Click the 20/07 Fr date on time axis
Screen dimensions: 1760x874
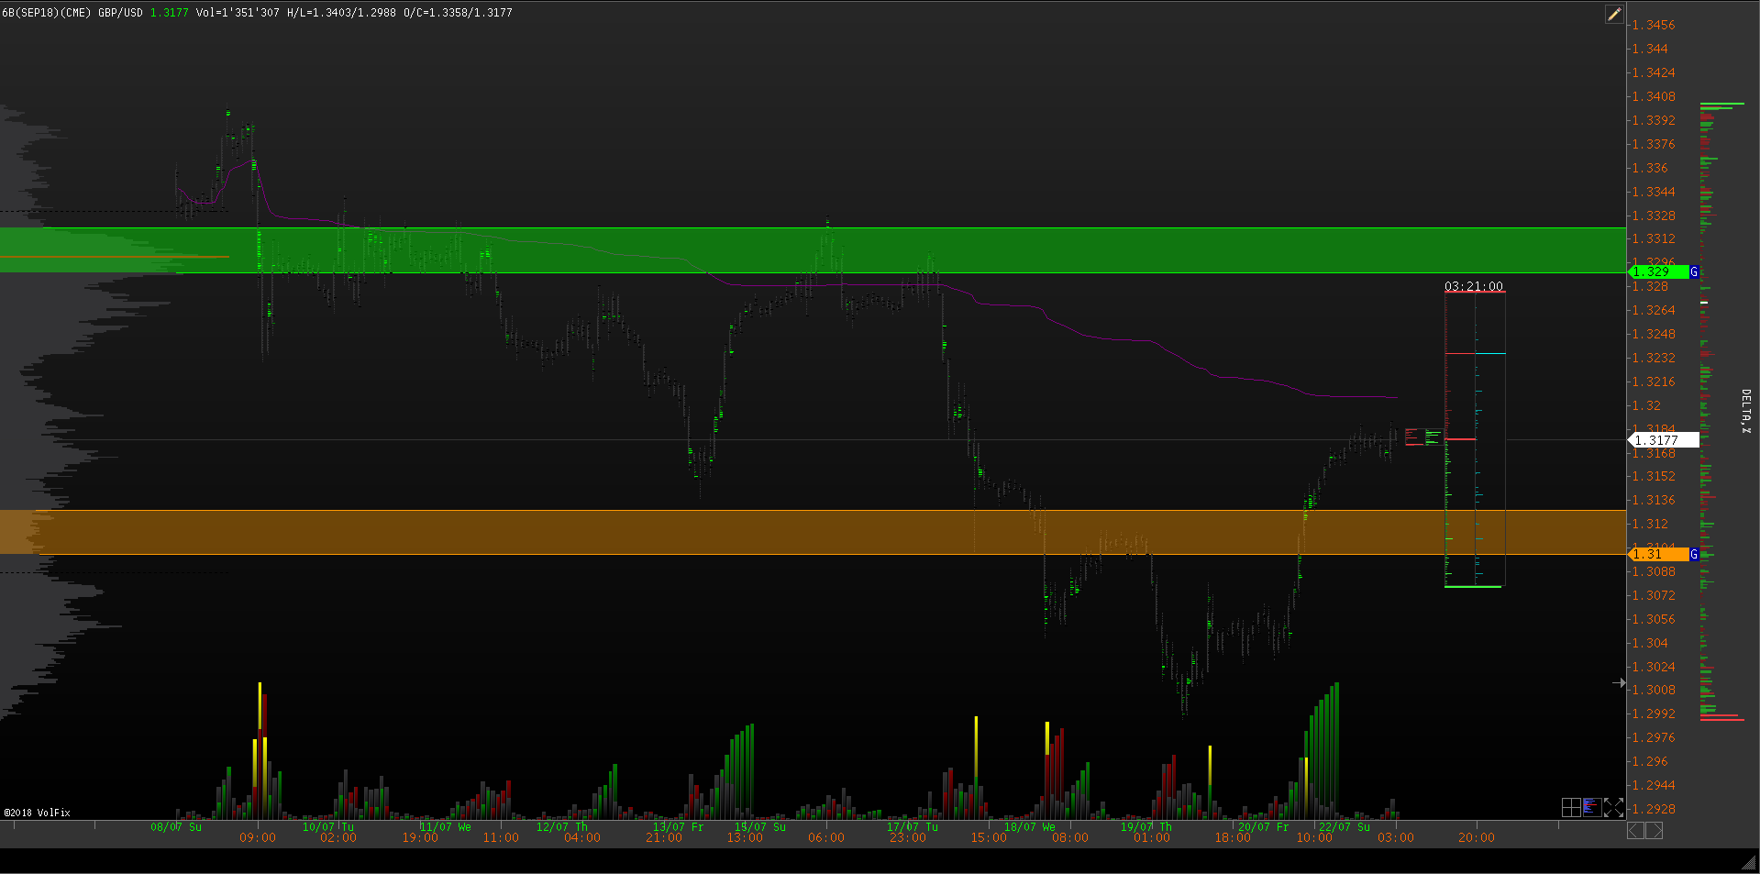pos(1263,827)
